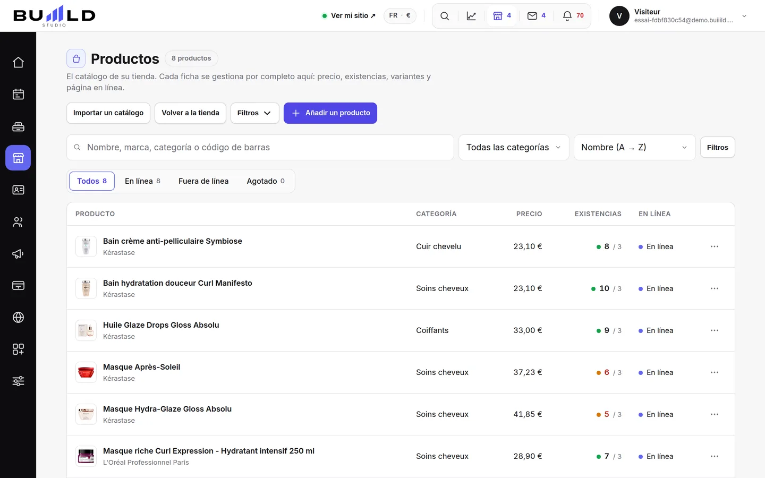The height and width of the screenshot is (478, 765).
Task: Click Masque Après-Soleil product thumbnail
Action: coord(86,372)
